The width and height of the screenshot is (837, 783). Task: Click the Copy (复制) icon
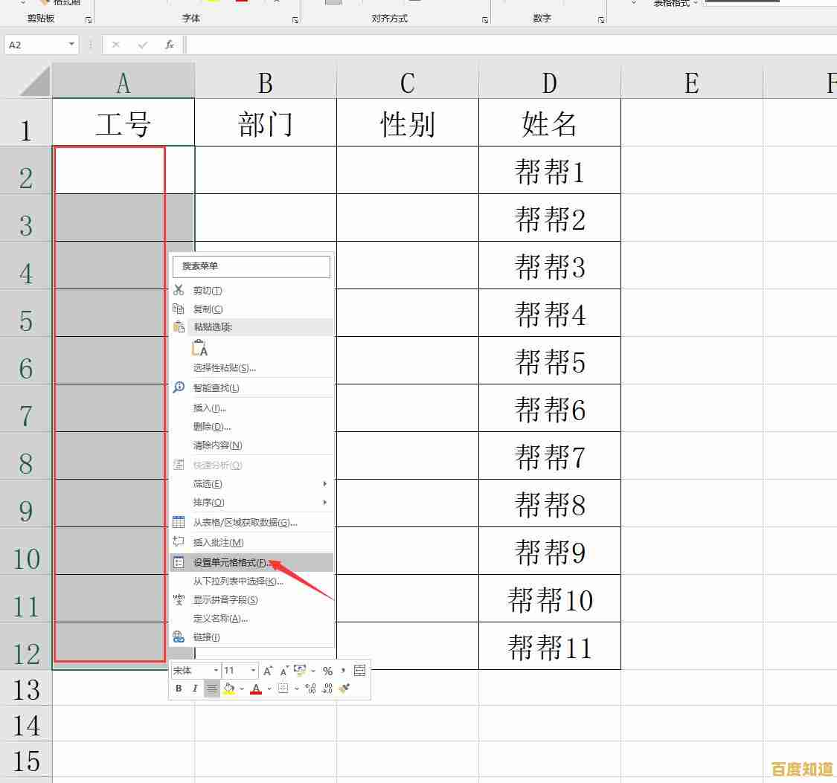pos(179,309)
